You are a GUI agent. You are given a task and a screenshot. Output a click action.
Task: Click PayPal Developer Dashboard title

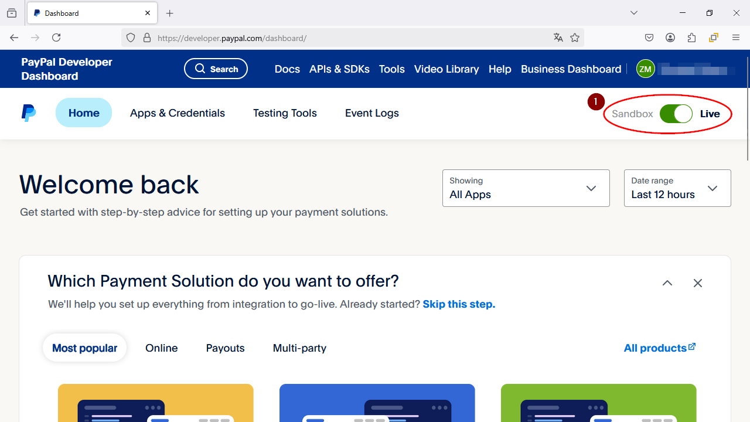[x=67, y=69]
